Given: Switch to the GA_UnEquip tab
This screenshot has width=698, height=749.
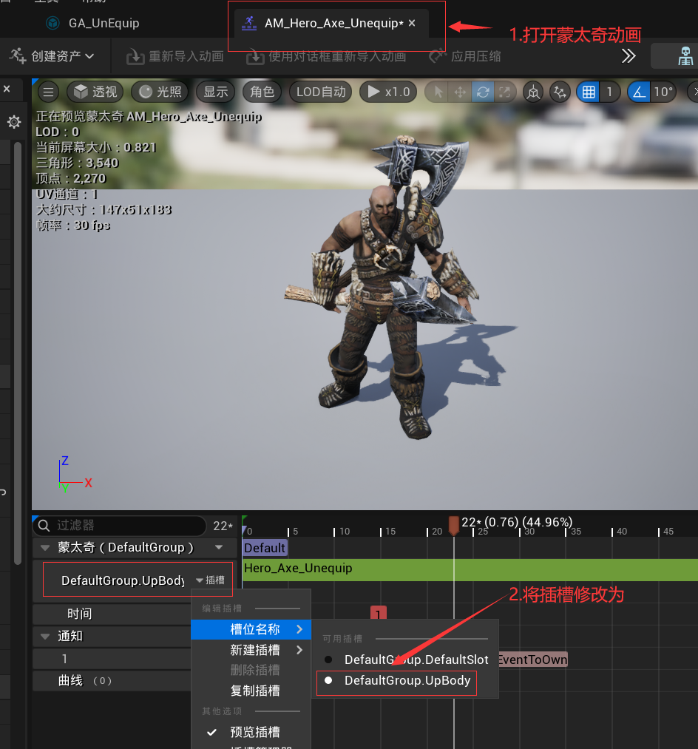Looking at the screenshot, I should [x=93, y=23].
